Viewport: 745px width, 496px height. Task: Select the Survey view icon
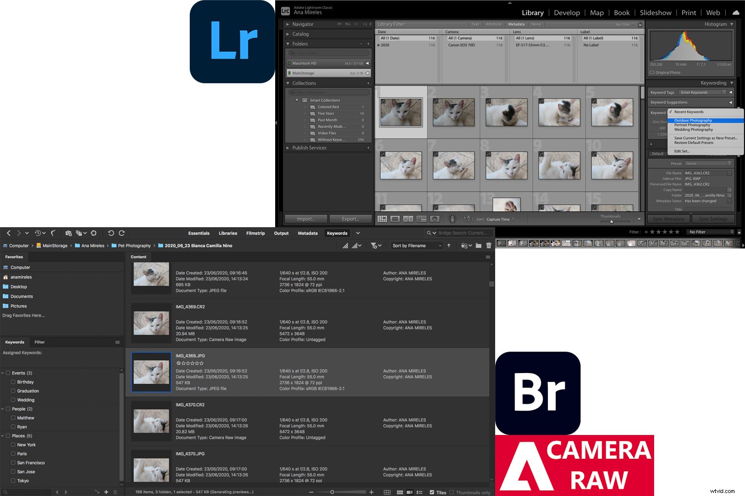(x=421, y=219)
